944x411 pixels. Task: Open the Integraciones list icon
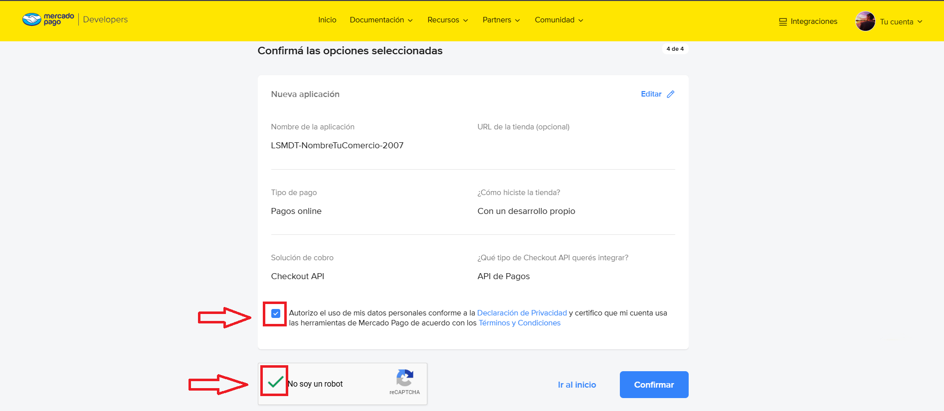point(783,22)
